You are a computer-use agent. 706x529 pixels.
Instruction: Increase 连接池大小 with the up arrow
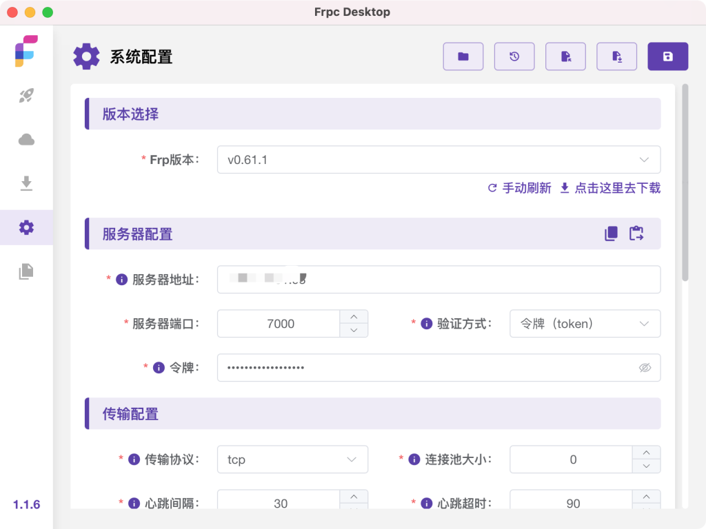(x=646, y=453)
